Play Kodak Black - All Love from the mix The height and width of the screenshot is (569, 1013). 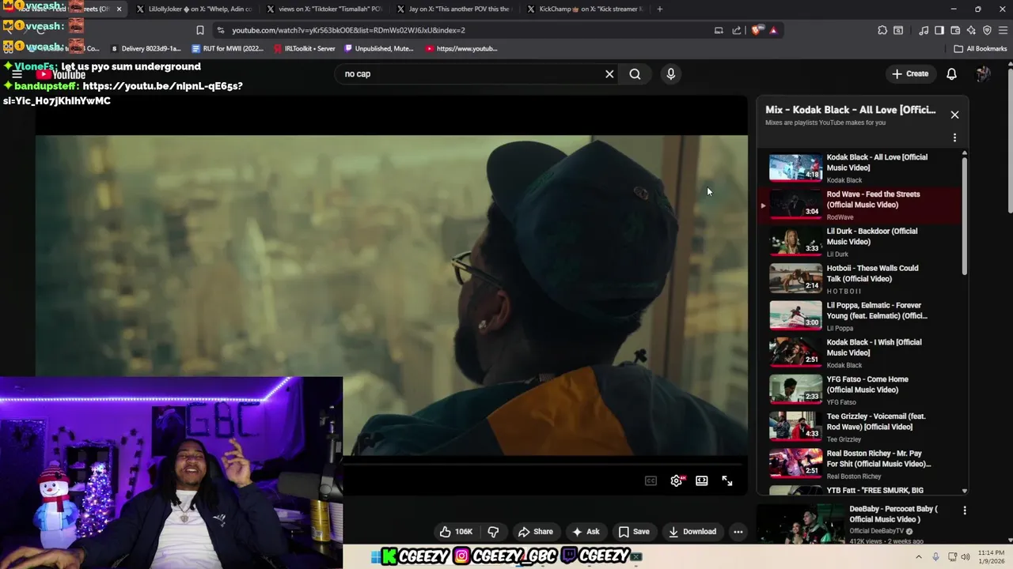coord(859,168)
